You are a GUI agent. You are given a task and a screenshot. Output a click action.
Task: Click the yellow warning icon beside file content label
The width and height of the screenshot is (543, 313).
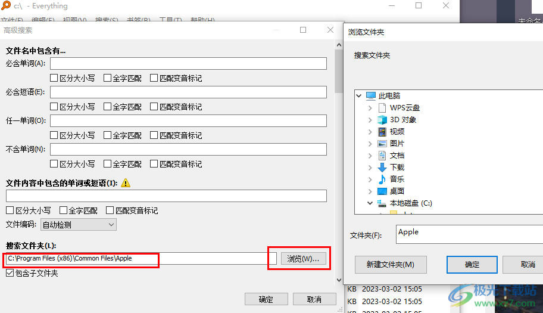pyautogui.click(x=126, y=182)
